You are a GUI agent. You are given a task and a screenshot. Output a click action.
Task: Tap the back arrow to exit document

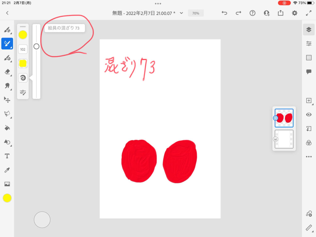(x=7, y=13)
